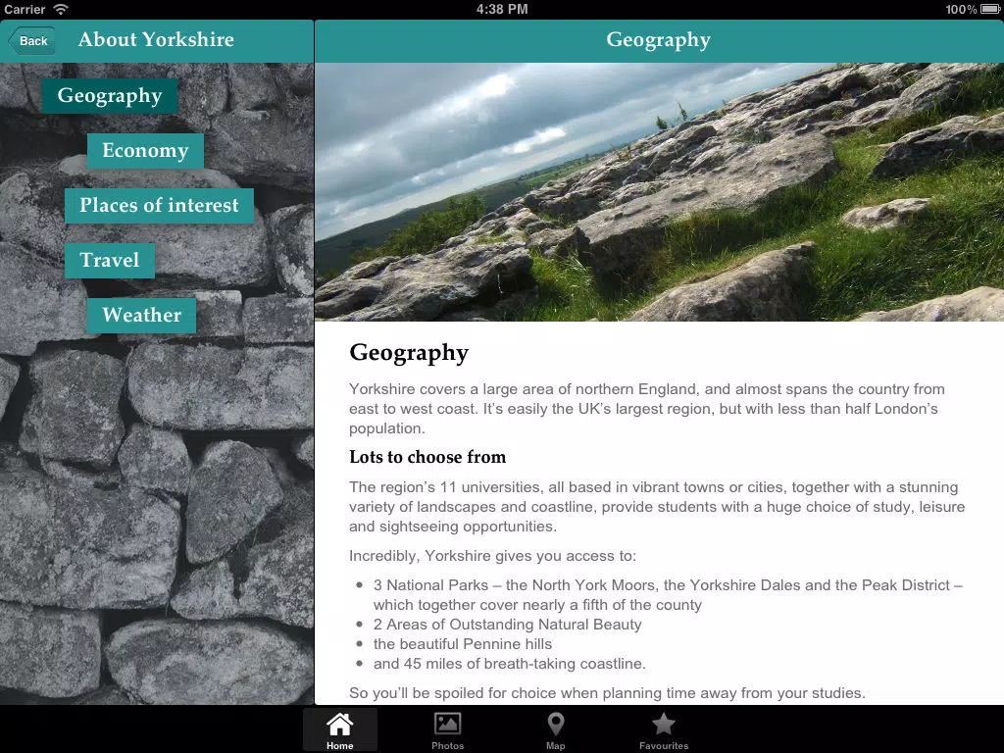Open the Favourites star tab

(664, 729)
